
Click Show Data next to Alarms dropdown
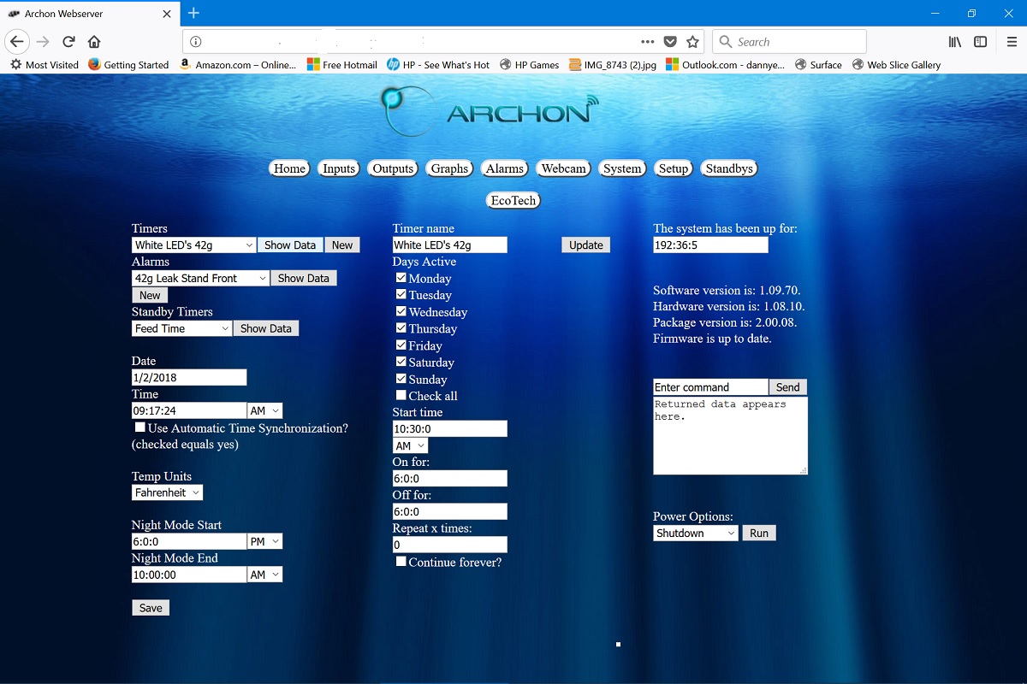(303, 278)
